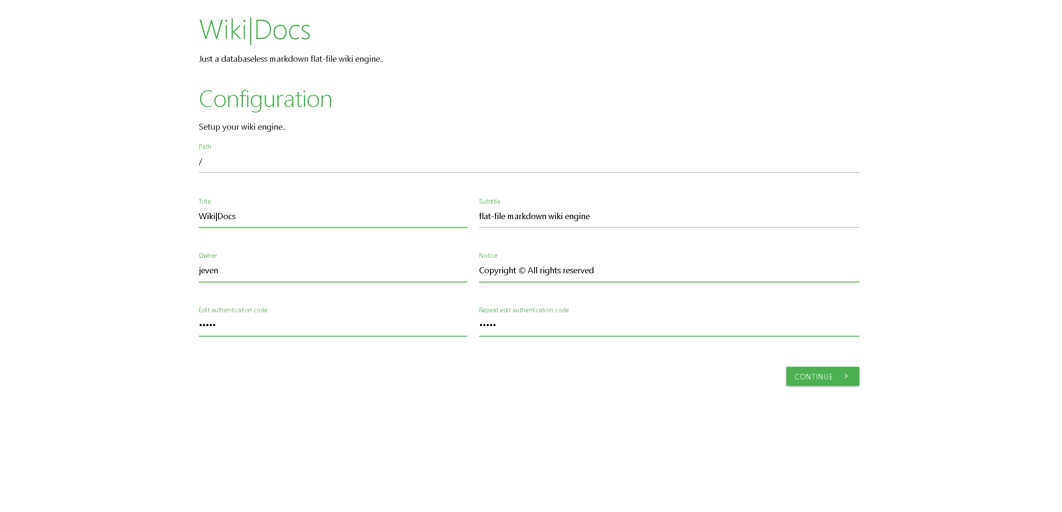Click the Subtitle field label
The width and height of the screenshot is (1062, 512).
[x=489, y=201]
